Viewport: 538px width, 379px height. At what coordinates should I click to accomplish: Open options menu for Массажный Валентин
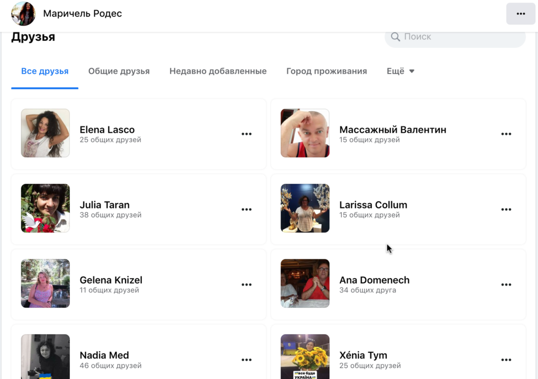506,134
